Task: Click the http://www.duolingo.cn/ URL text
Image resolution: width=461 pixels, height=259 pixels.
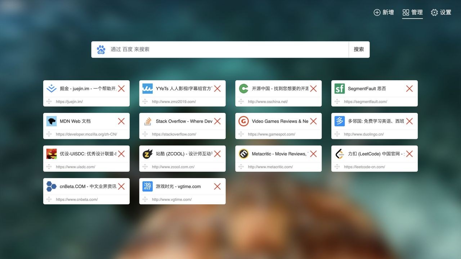Action: tap(364, 134)
